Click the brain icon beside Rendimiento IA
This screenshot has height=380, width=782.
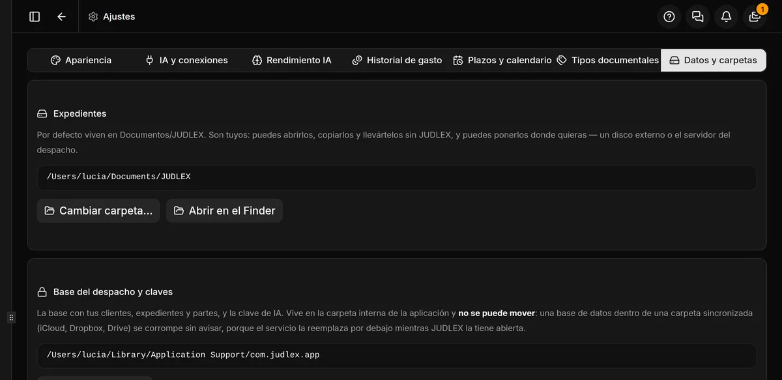point(257,60)
